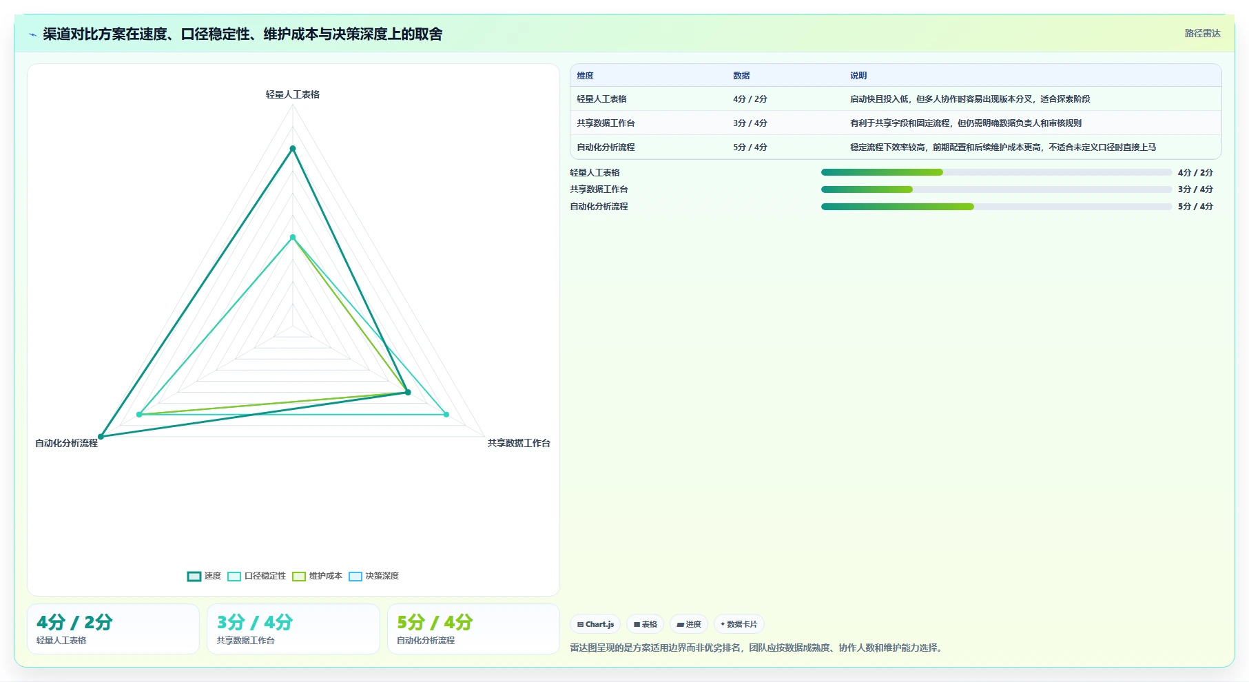Click the description starting 稳定流程下效率较高
Screen dimensions: 1249x682
[1003, 147]
